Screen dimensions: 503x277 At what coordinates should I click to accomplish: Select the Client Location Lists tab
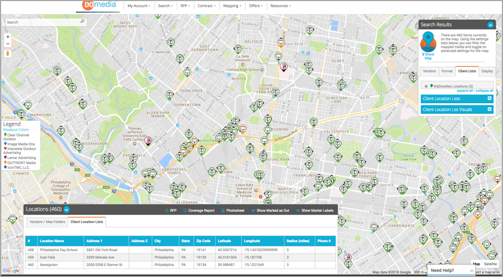click(x=87, y=222)
